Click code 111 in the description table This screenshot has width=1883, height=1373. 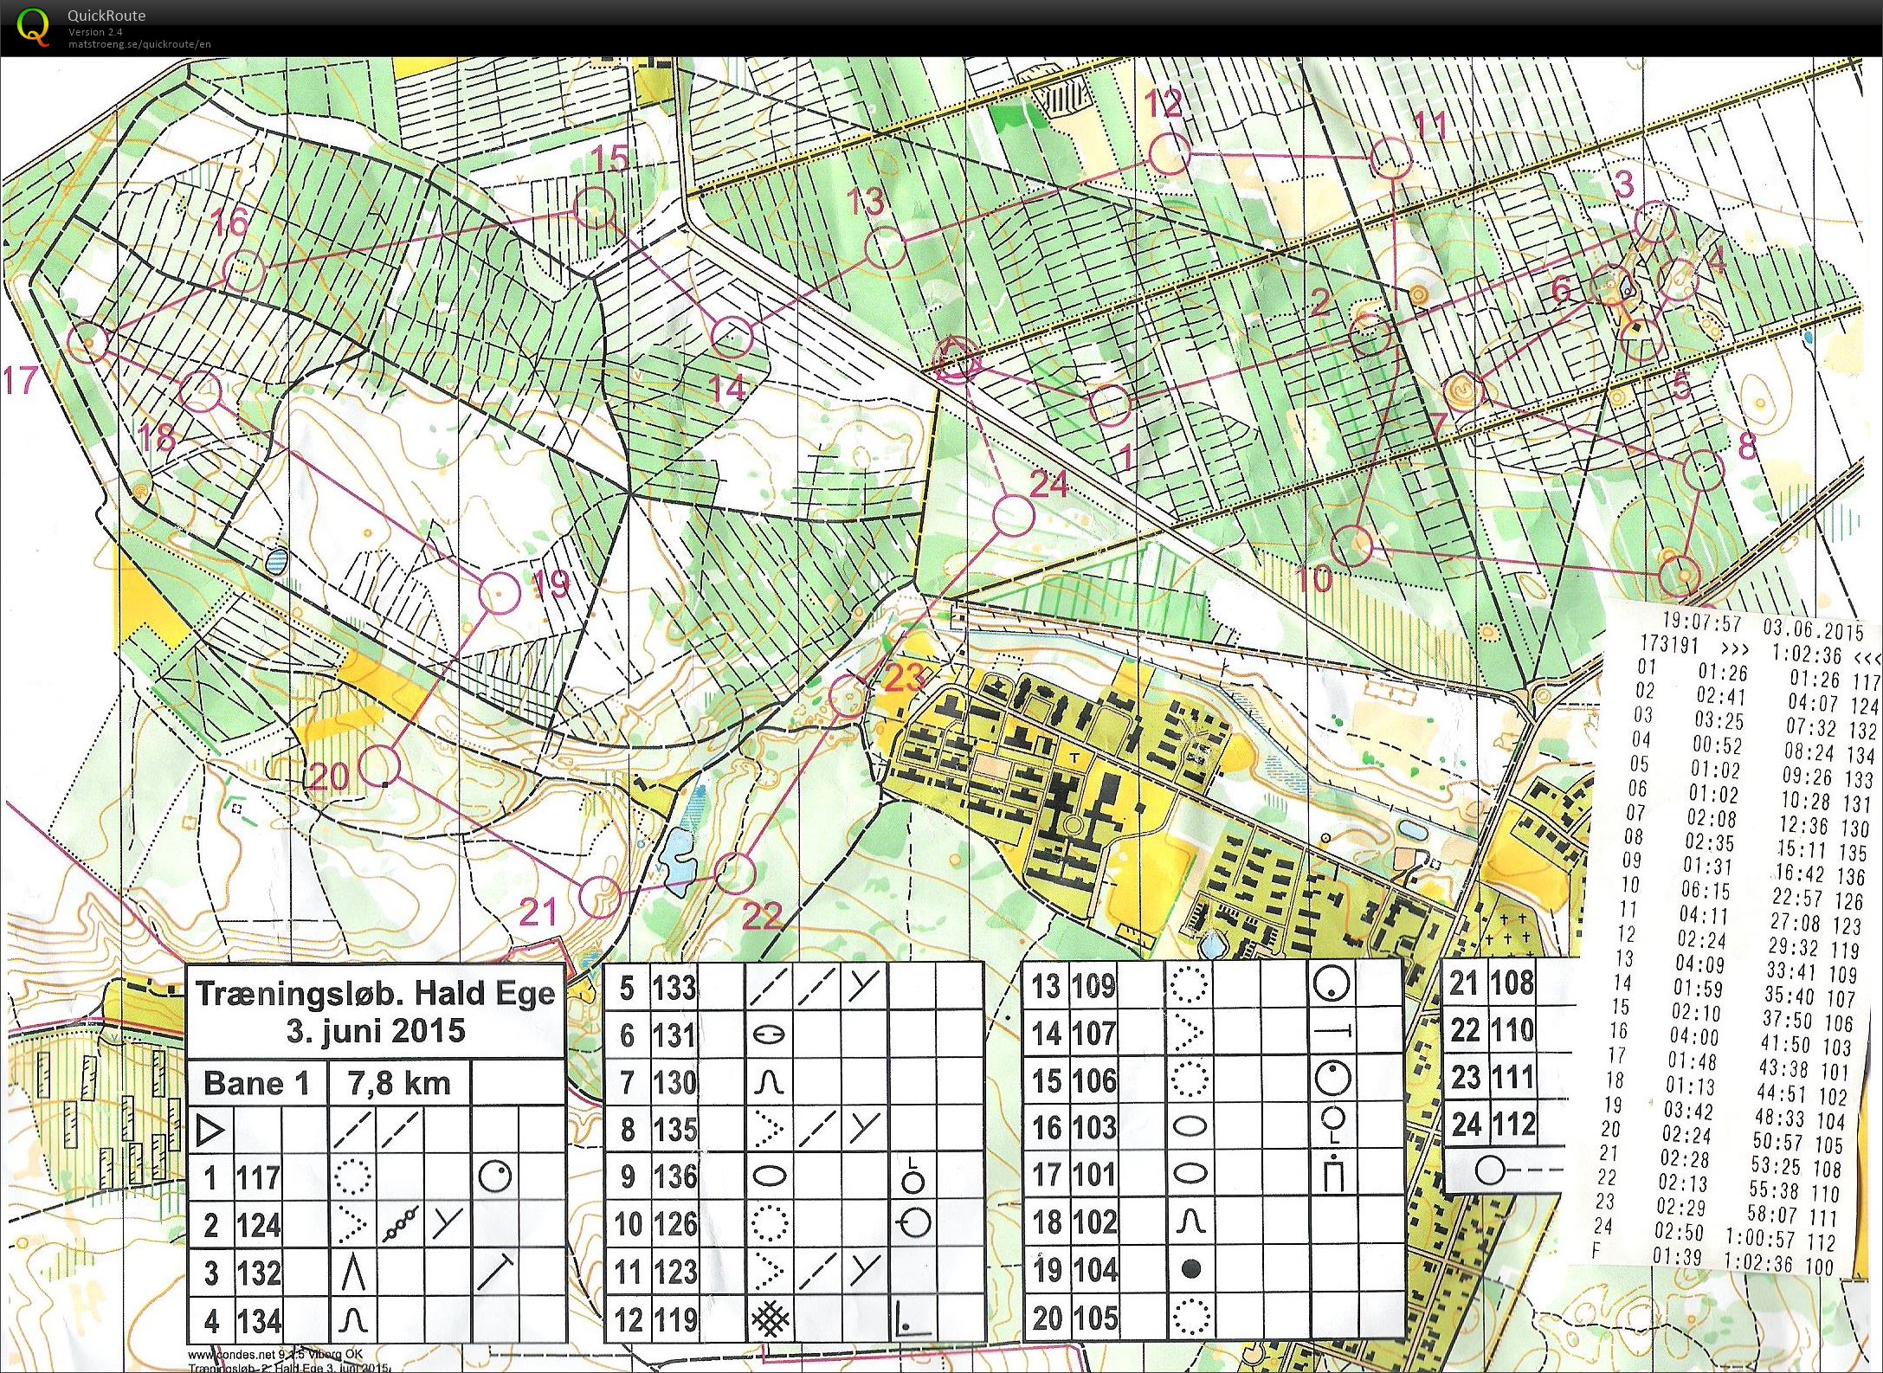1512,1077
